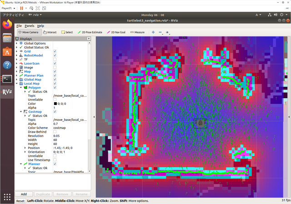291x204 pixels.
Task: Enable the Image display checkbox
Action: pos(55,68)
